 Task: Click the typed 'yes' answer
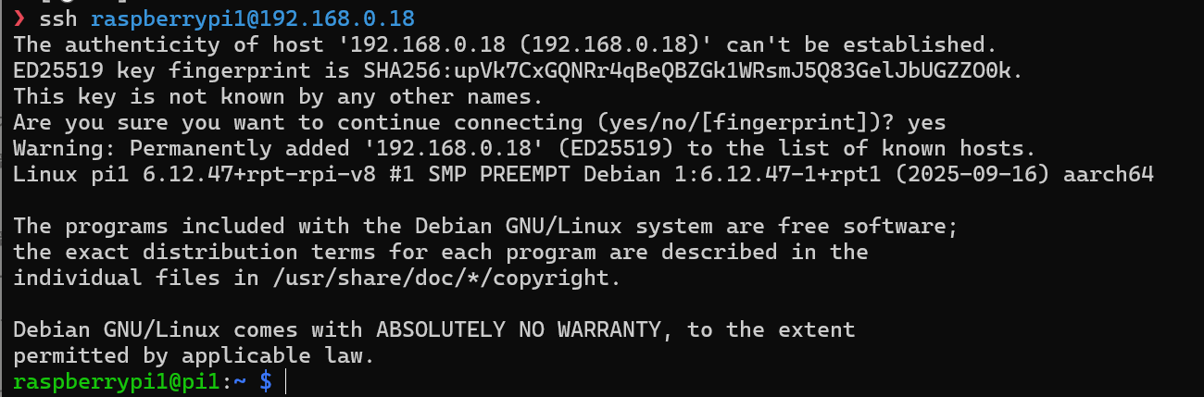coord(926,122)
